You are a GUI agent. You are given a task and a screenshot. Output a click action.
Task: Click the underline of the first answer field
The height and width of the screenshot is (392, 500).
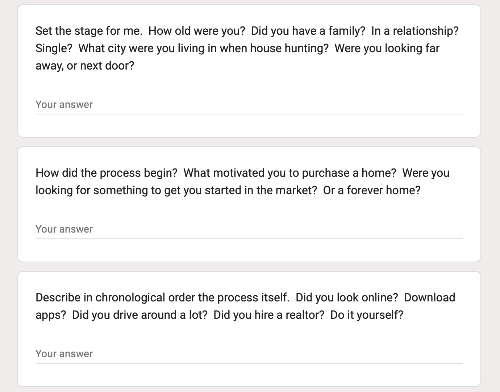[x=249, y=114]
